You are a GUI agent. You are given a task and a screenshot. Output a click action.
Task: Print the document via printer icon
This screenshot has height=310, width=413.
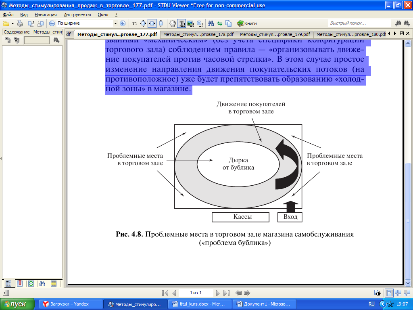tap(20, 23)
